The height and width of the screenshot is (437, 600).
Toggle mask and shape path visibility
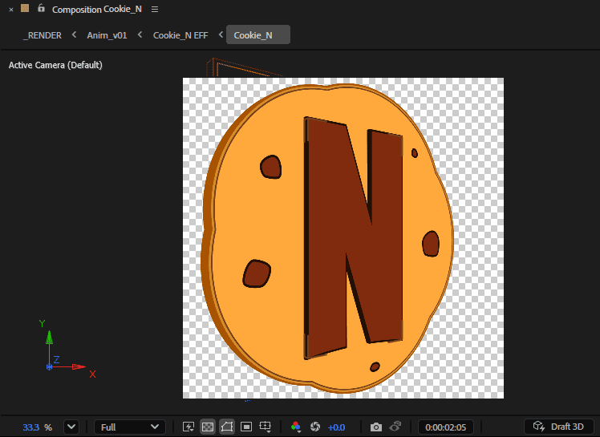point(227,427)
